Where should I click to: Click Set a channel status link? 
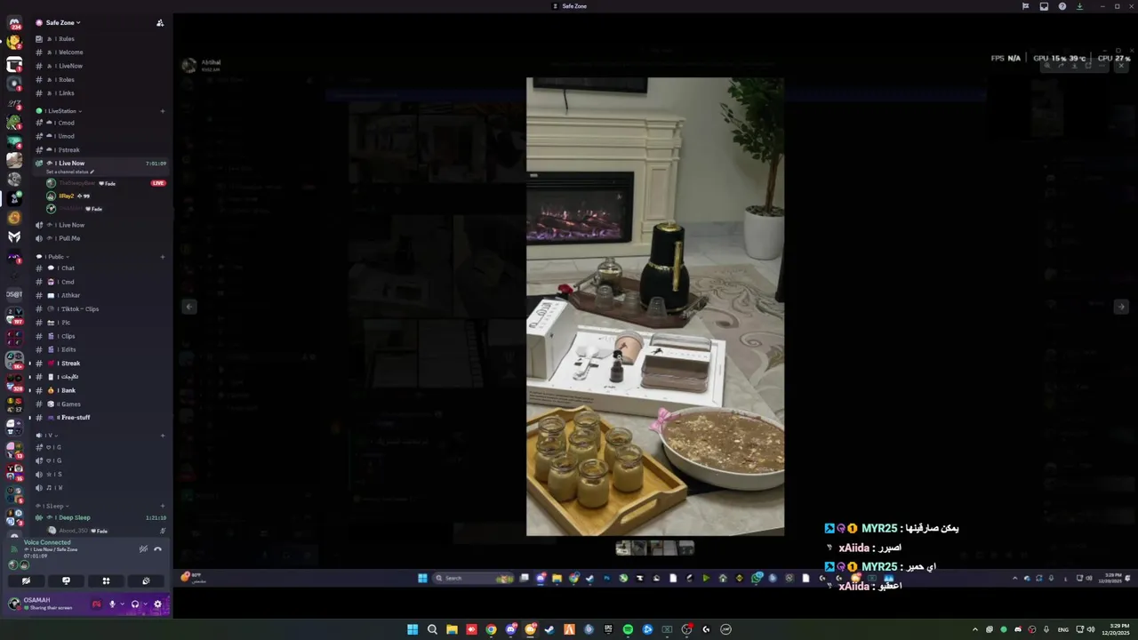[69, 172]
